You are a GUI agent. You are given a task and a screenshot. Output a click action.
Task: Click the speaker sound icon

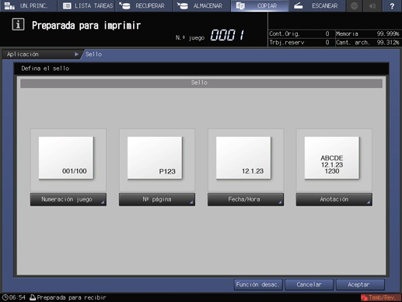coord(372,5)
